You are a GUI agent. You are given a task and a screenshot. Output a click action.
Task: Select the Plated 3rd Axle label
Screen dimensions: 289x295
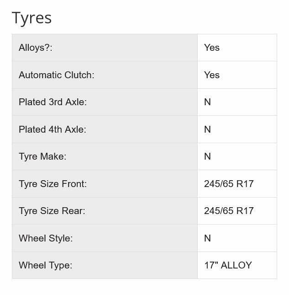(x=53, y=102)
